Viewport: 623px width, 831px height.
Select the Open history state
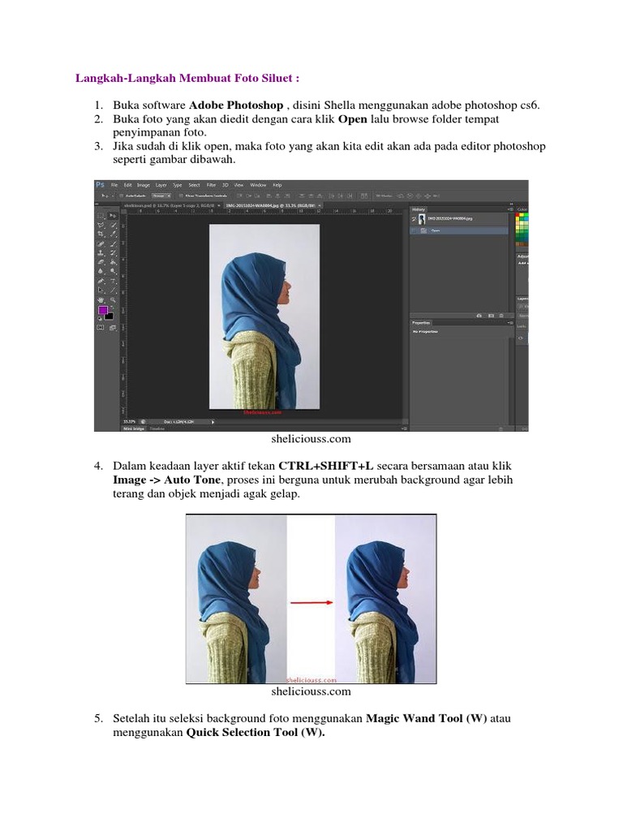(459, 230)
